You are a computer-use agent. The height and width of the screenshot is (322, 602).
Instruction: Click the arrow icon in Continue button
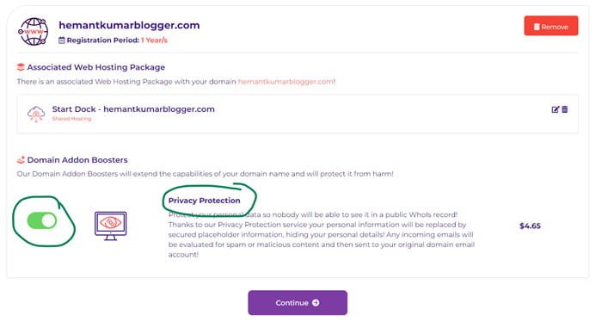tap(316, 303)
